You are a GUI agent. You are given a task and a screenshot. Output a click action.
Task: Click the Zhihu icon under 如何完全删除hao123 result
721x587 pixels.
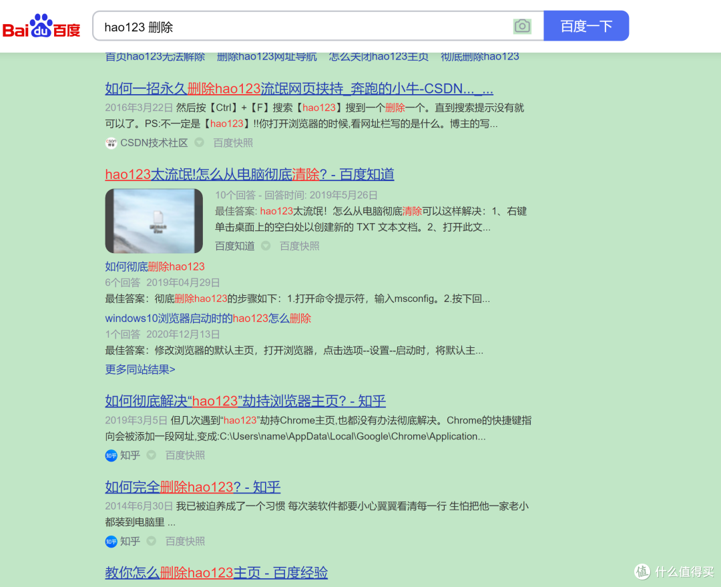[x=110, y=541]
